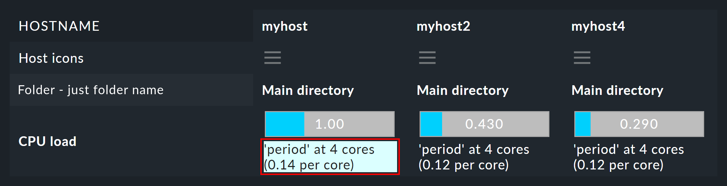Click the myhost hostname link
This screenshot has height=186, width=727.
pyautogui.click(x=285, y=26)
